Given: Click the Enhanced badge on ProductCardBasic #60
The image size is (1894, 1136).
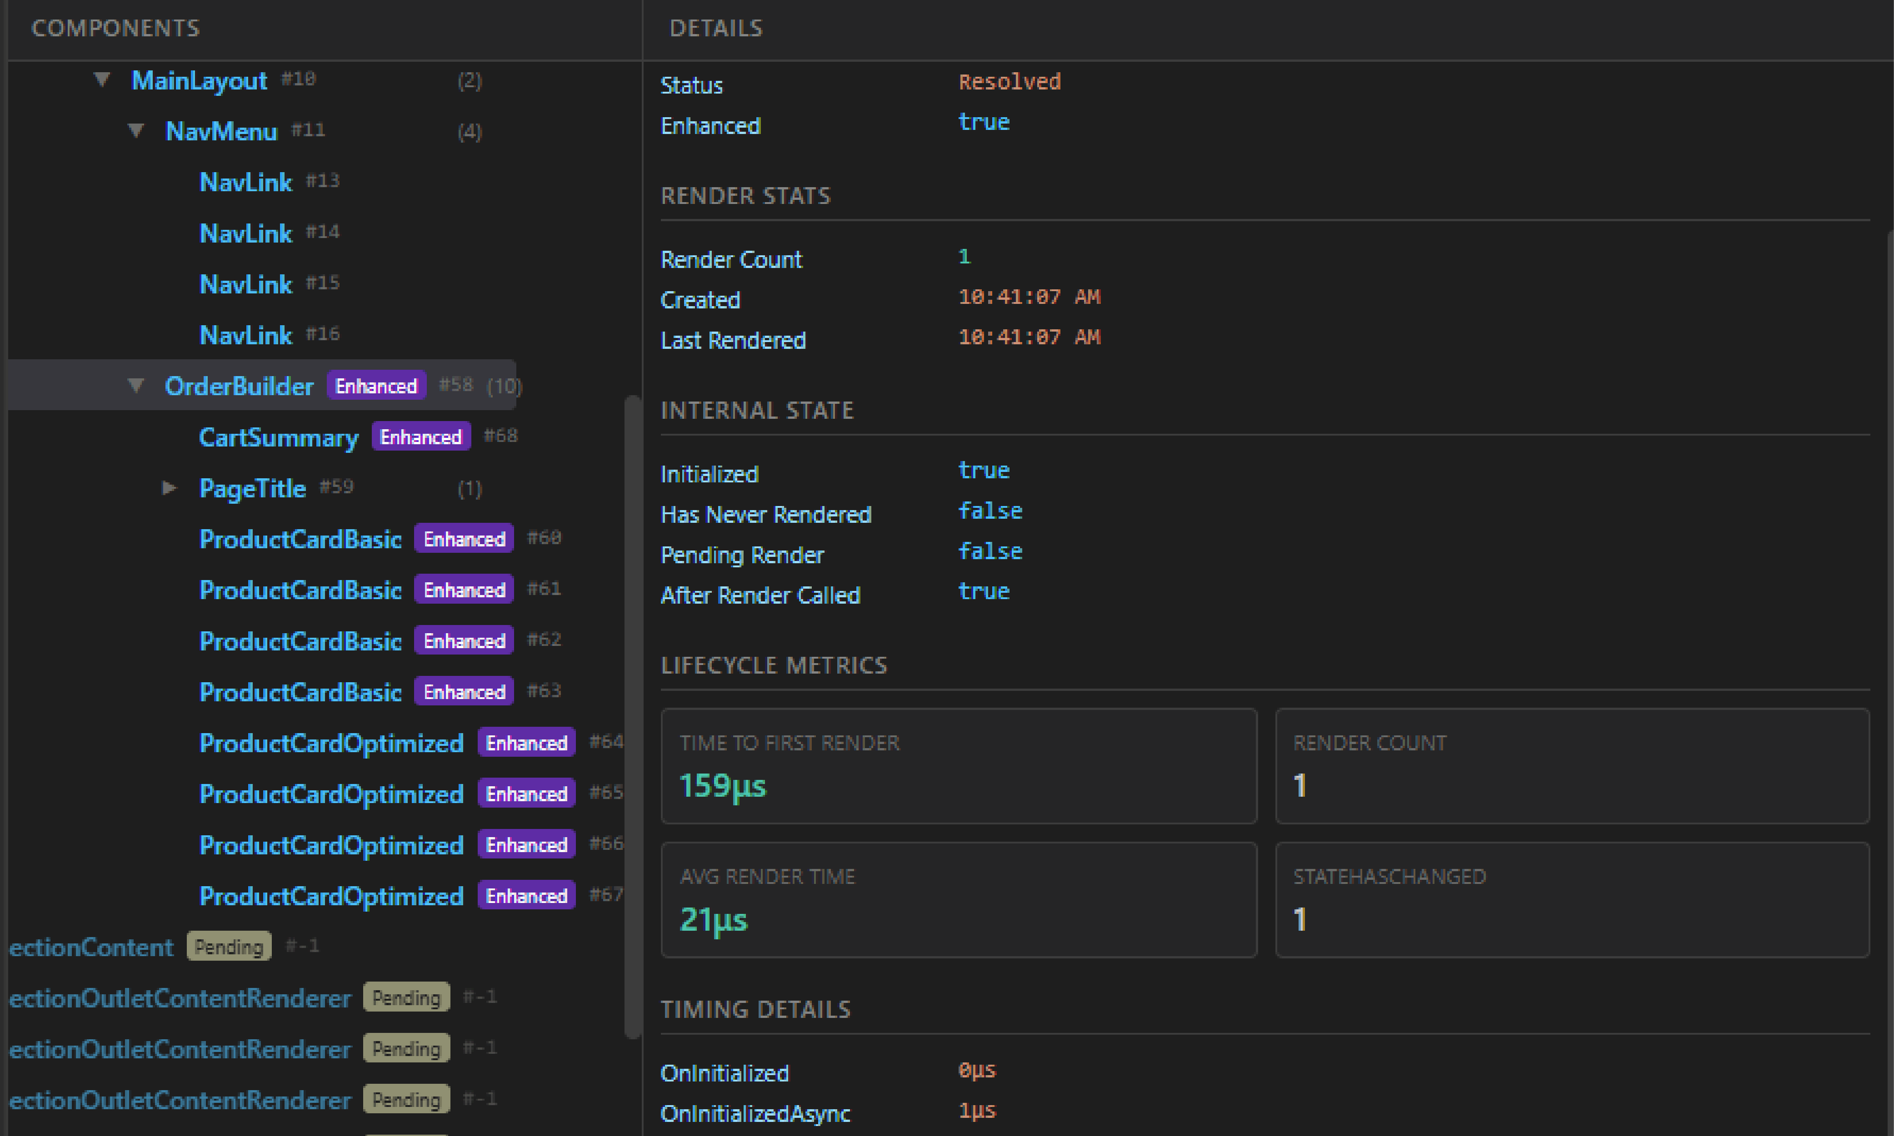Looking at the screenshot, I should [463, 538].
